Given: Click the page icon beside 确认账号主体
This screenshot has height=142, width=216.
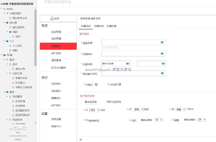Looking at the screenshot, I should point(10,18).
